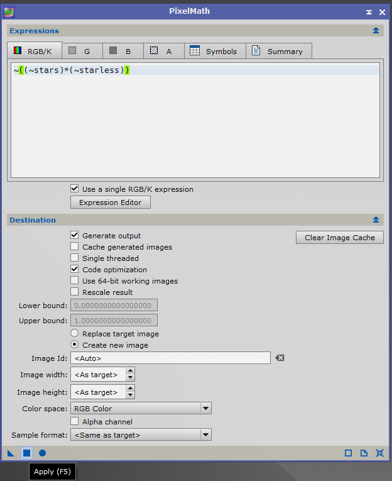Open the A alpha channel tab
The height and width of the screenshot is (481, 392).
coord(164,51)
